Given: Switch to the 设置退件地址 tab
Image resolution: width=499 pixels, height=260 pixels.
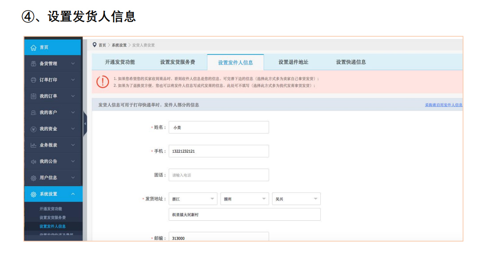Looking at the screenshot, I should (293, 62).
